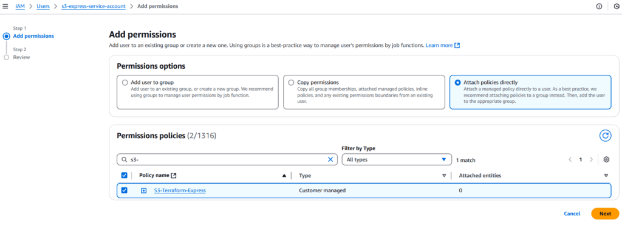The width and height of the screenshot is (622, 233).
Task: Open the Learn more link
Action: [x=439, y=46]
